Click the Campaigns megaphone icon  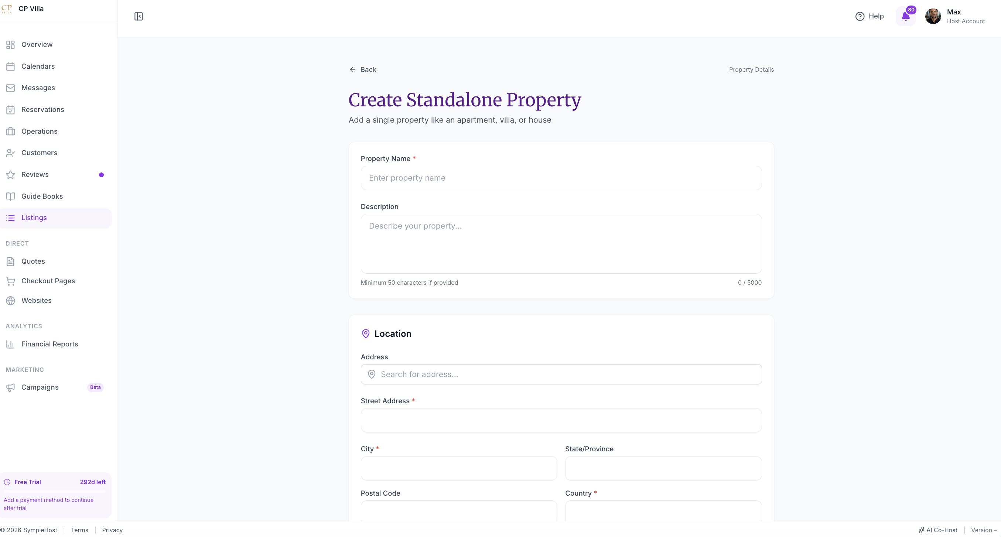click(x=10, y=387)
